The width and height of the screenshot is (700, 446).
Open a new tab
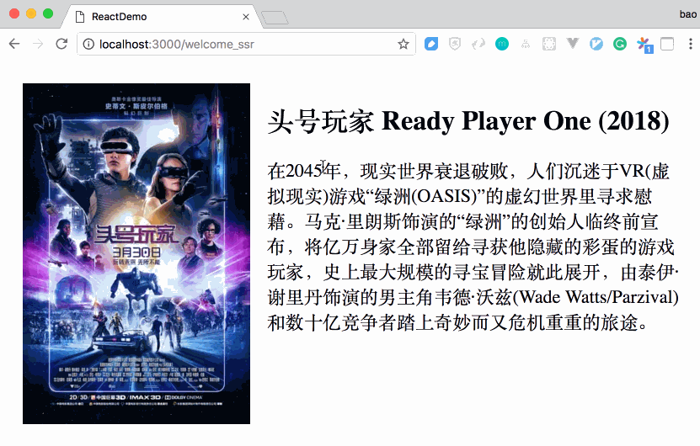point(275,18)
